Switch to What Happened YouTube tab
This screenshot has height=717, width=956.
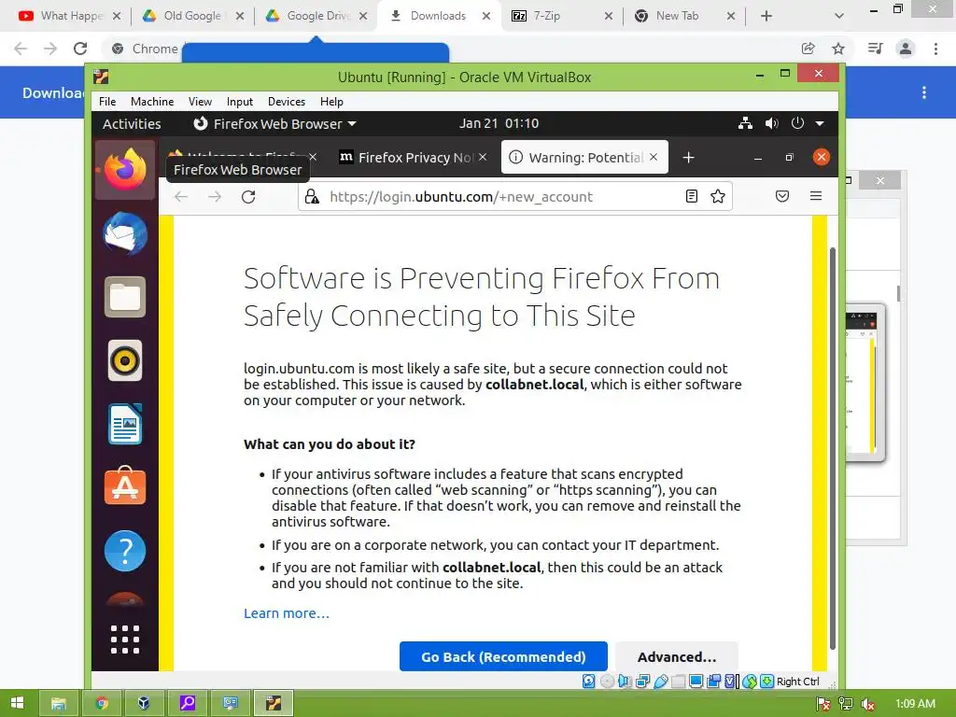(x=69, y=16)
